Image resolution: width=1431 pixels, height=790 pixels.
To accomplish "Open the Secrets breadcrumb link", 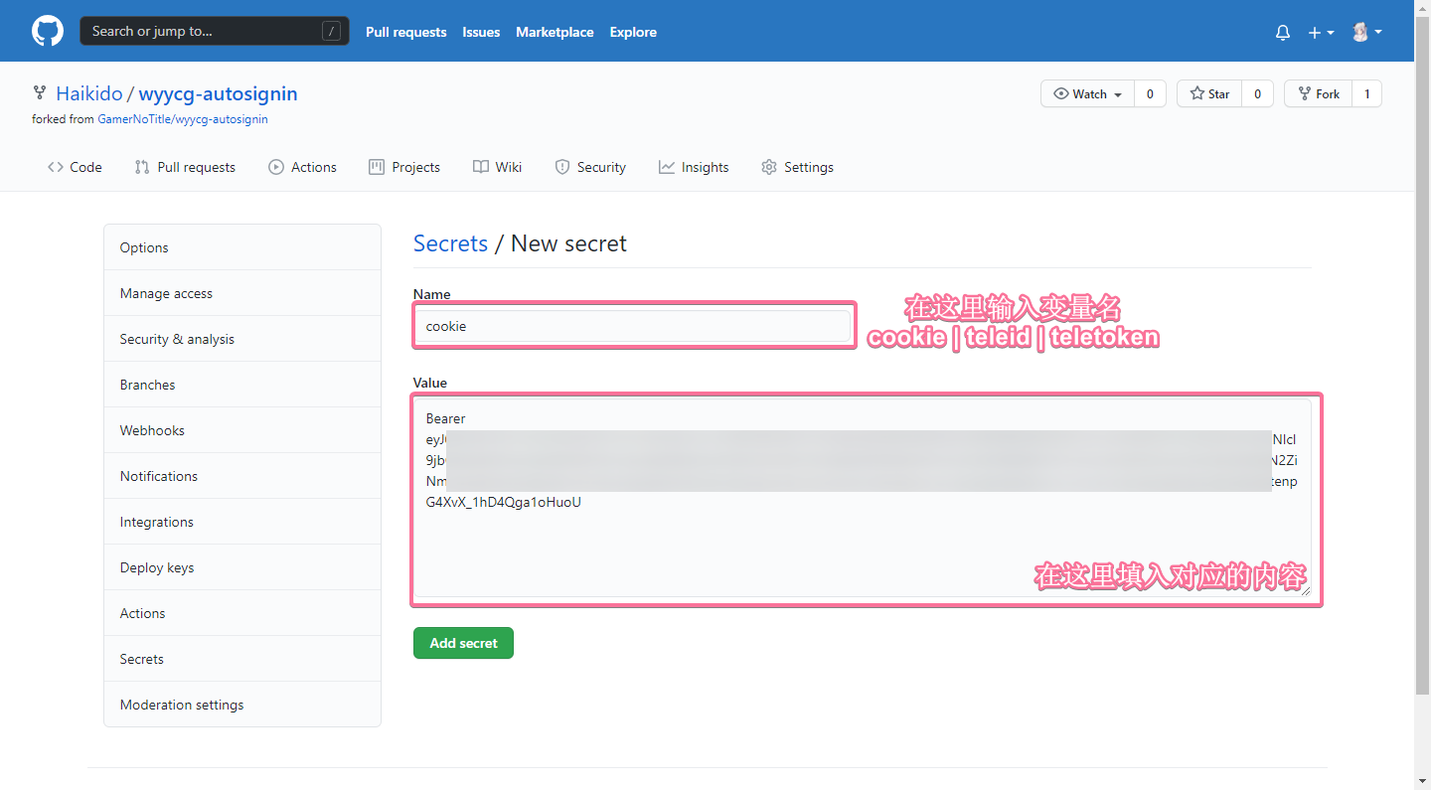I will 450,243.
